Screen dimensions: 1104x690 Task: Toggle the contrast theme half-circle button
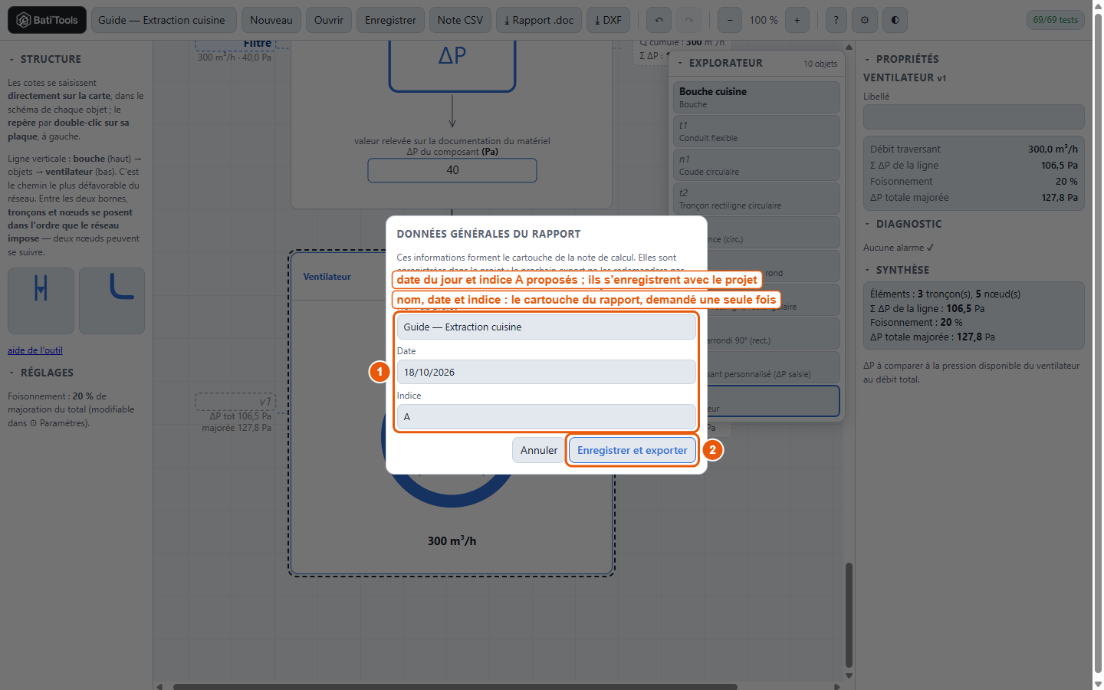(895, 20)
